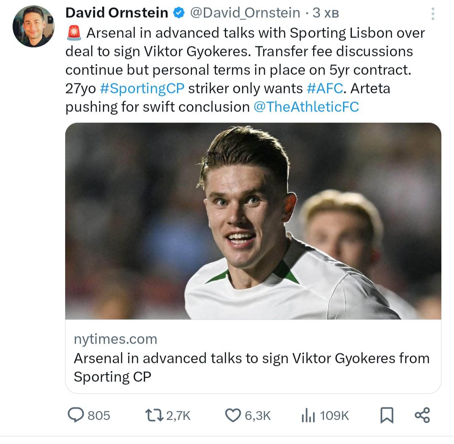The width and height of the screenshot is (454, 444).
Task: Open the article preview photo
Action: click(253, 221)
